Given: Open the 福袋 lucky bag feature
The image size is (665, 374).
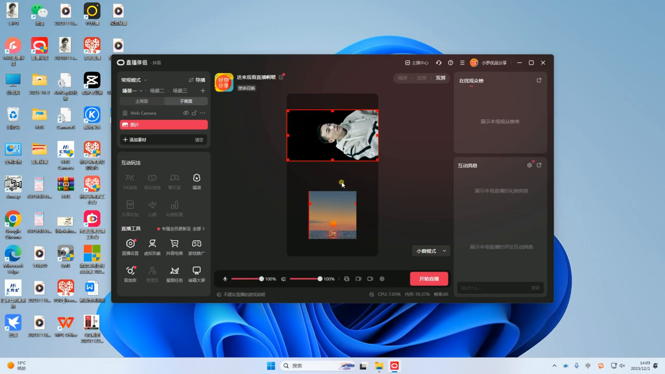Looking at the screenshot, I should (x=196, y=181).
